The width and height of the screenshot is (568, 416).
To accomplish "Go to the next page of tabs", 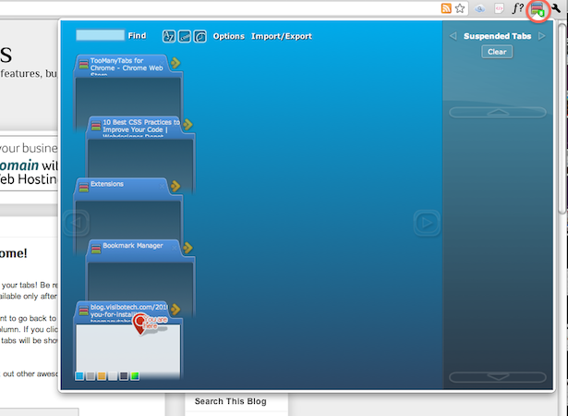I will click(x=427, y=223).
